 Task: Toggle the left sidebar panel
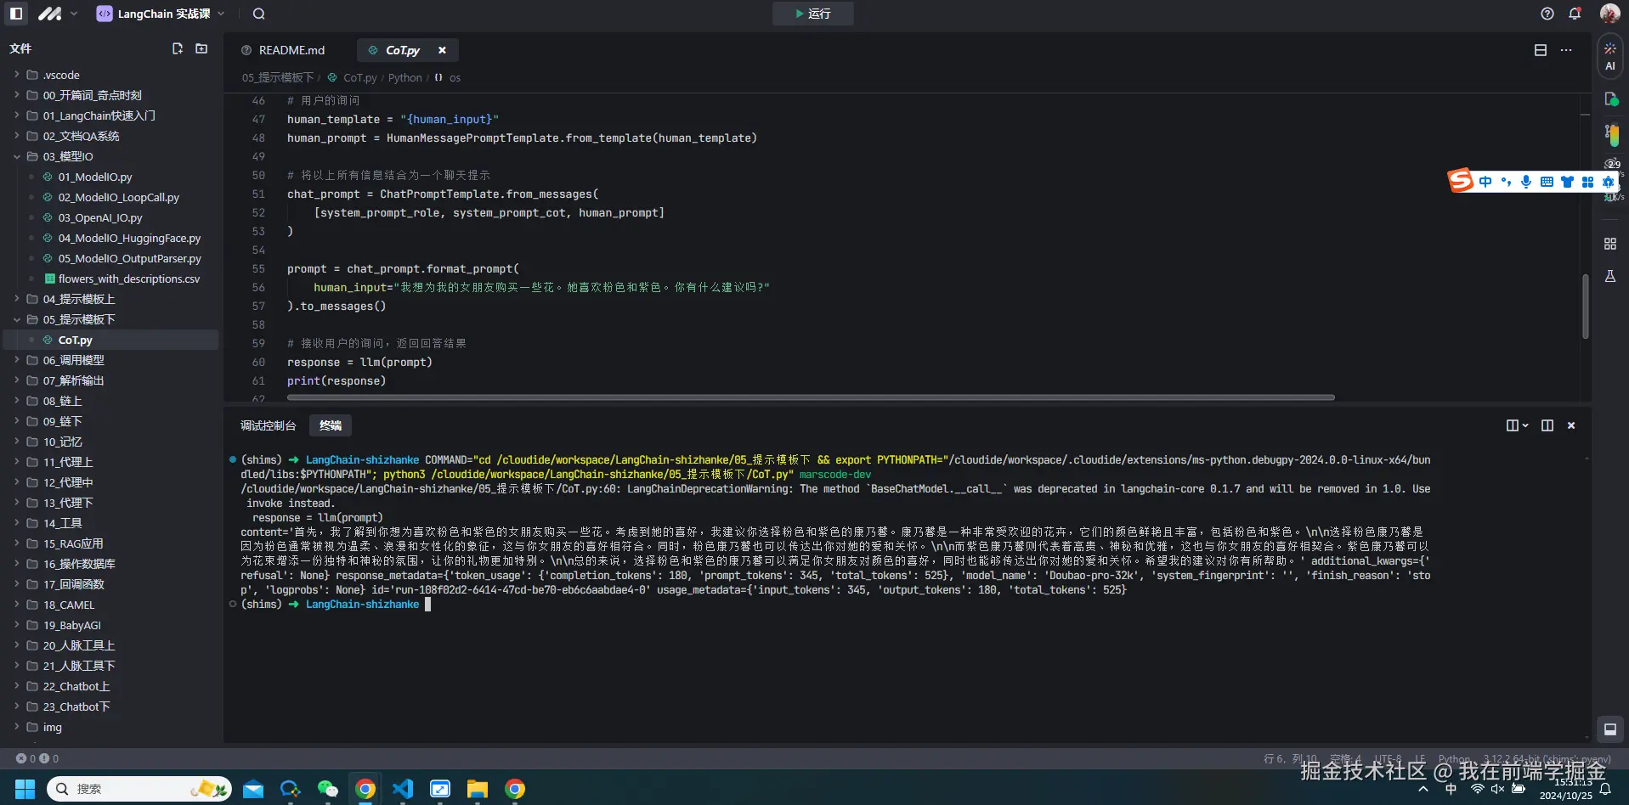point(16,14)
